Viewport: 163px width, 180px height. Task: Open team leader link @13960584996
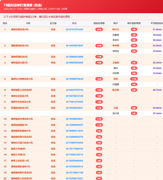(x=74, y=57)
